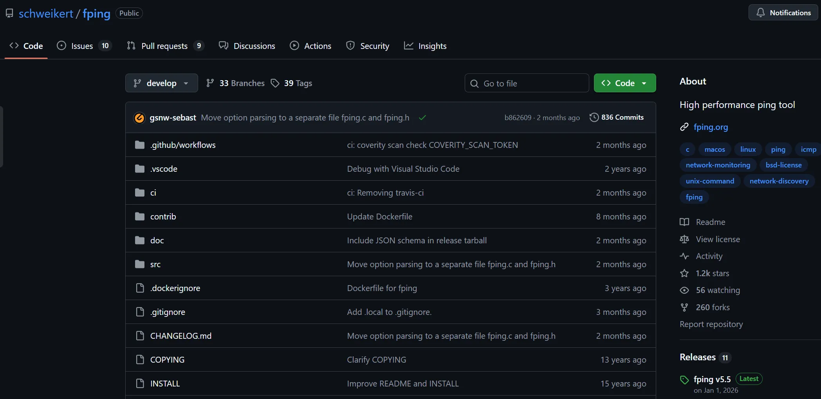Expand the green Code dropdown button
Viewport: 821px width, 399px height.
point(624,83)
